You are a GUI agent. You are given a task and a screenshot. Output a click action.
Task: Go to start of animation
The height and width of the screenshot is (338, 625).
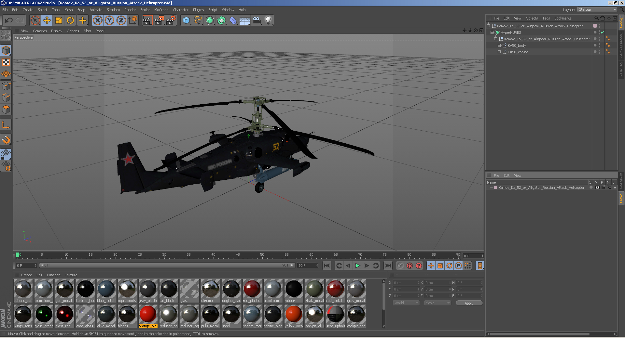[x=327, y=266]
